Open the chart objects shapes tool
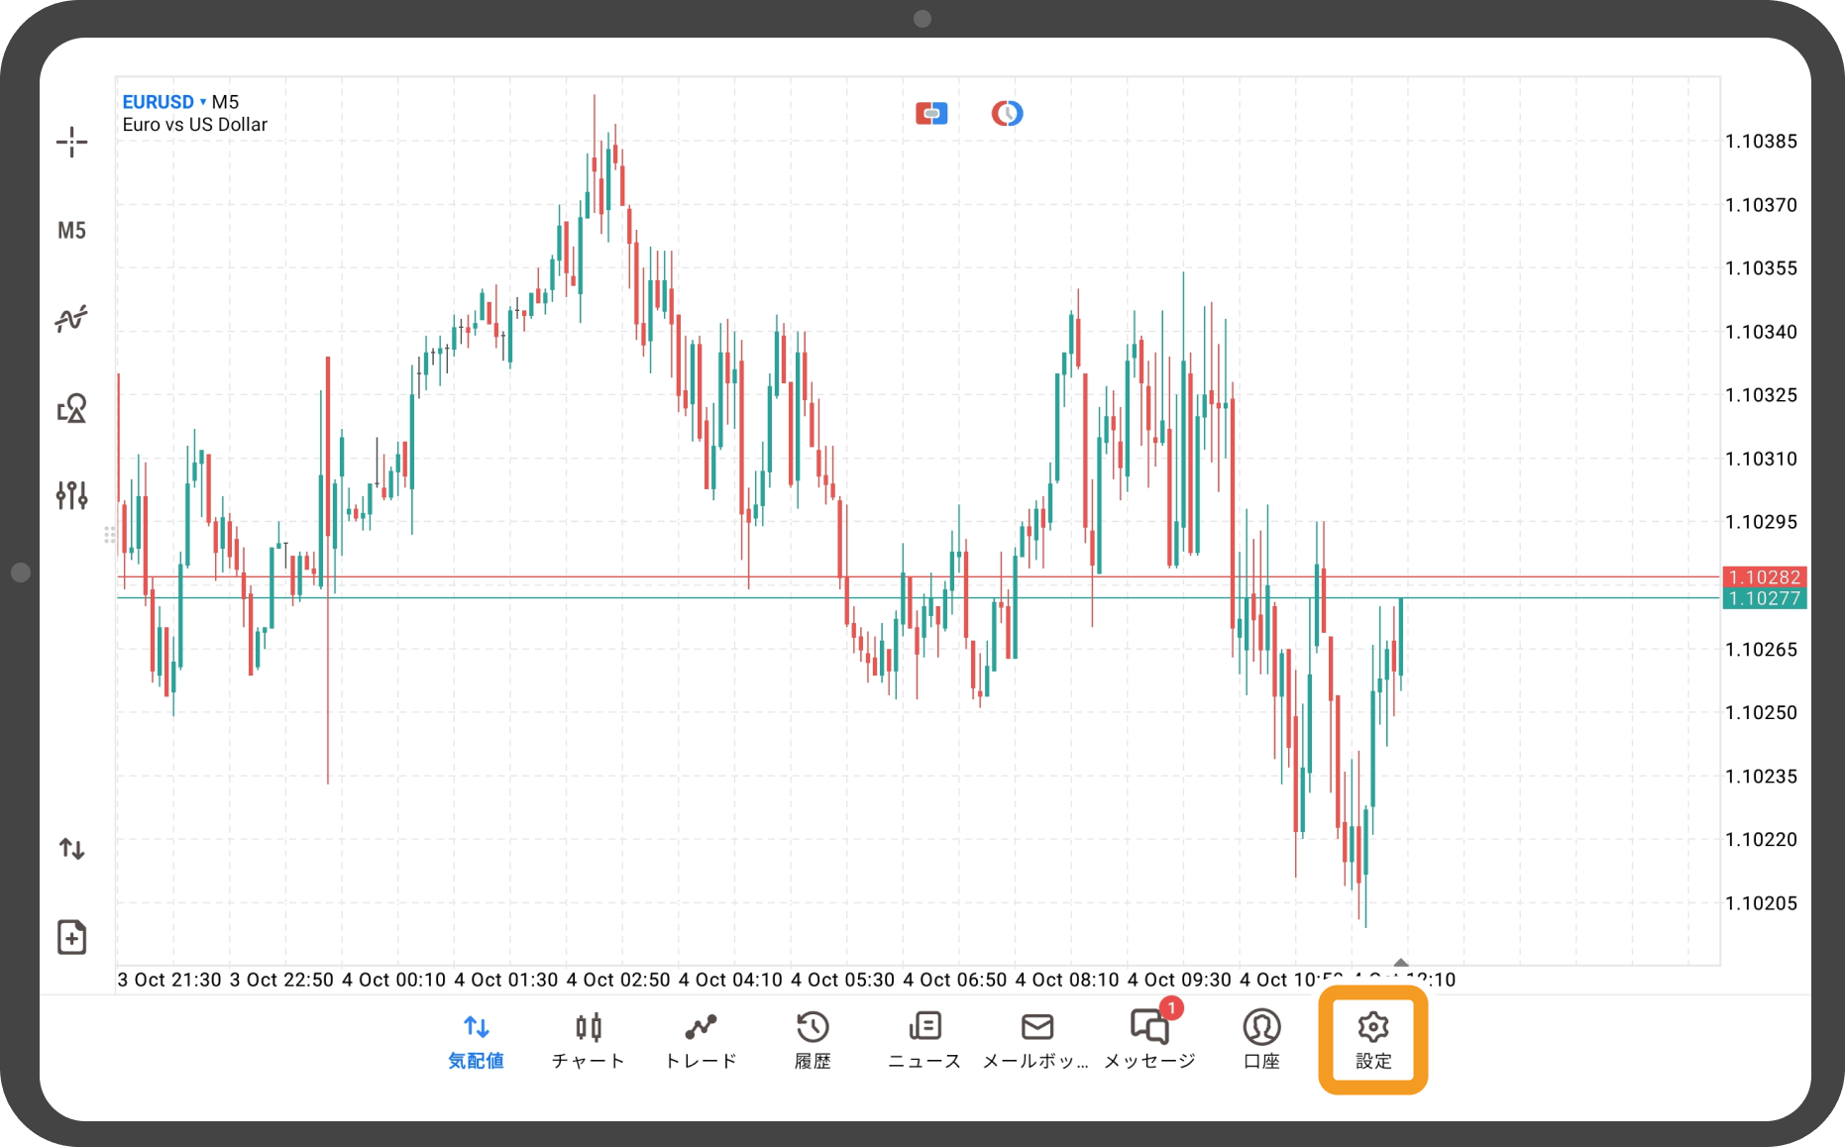The height and width of the screenshot is (1147, 1845). [x=71, y=408]
